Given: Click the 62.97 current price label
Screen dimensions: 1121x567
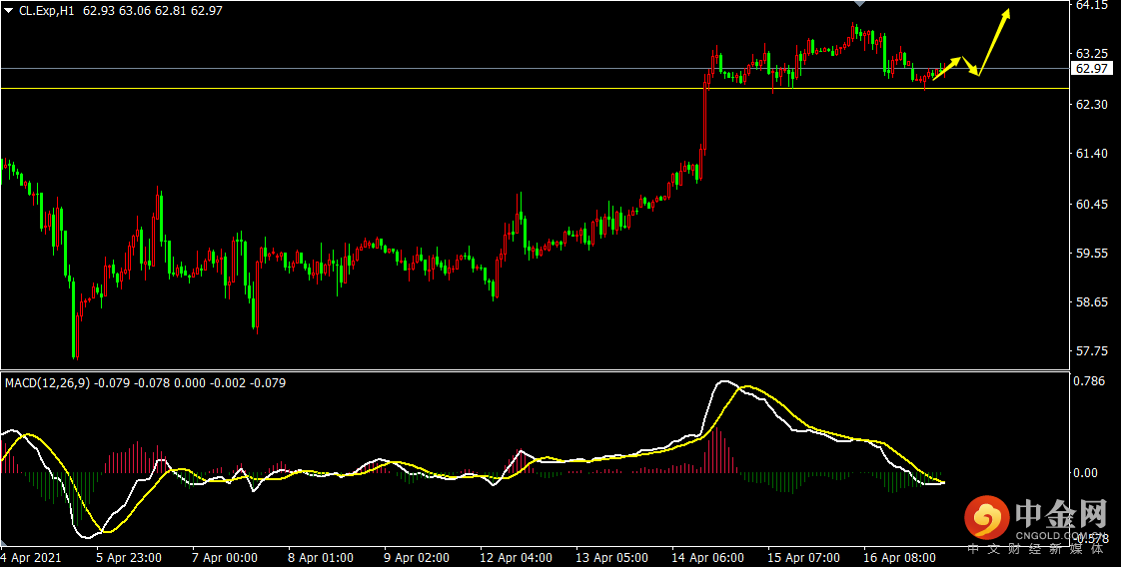Looking at the screenshot, I should [1092, 69].
